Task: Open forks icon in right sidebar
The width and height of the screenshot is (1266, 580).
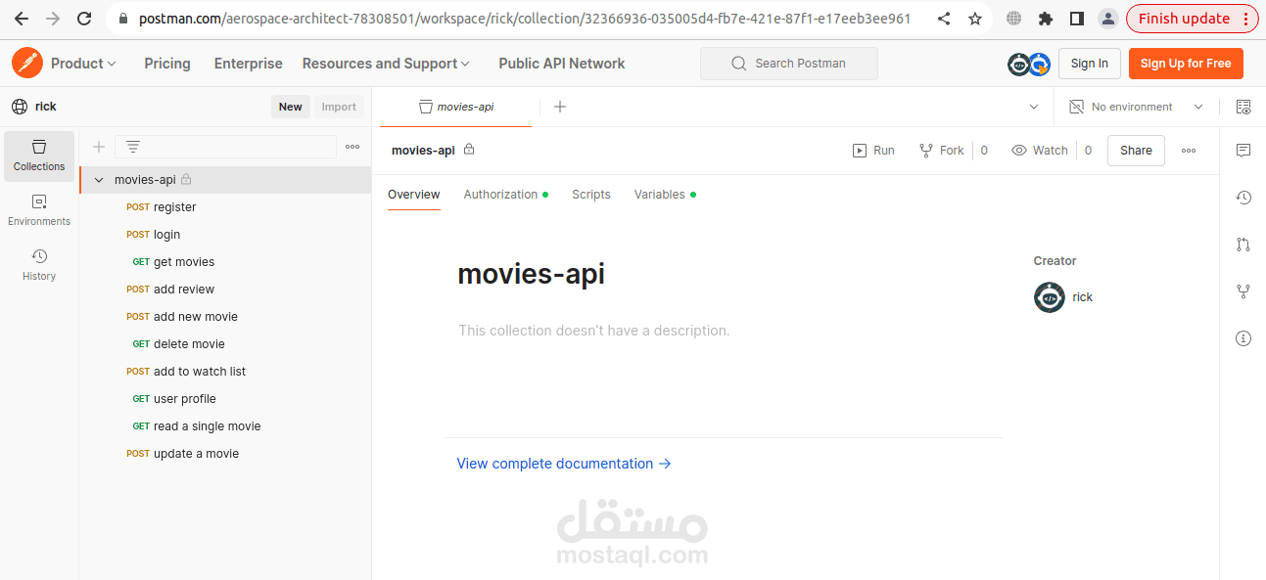Action: (x=1243, y=291)
